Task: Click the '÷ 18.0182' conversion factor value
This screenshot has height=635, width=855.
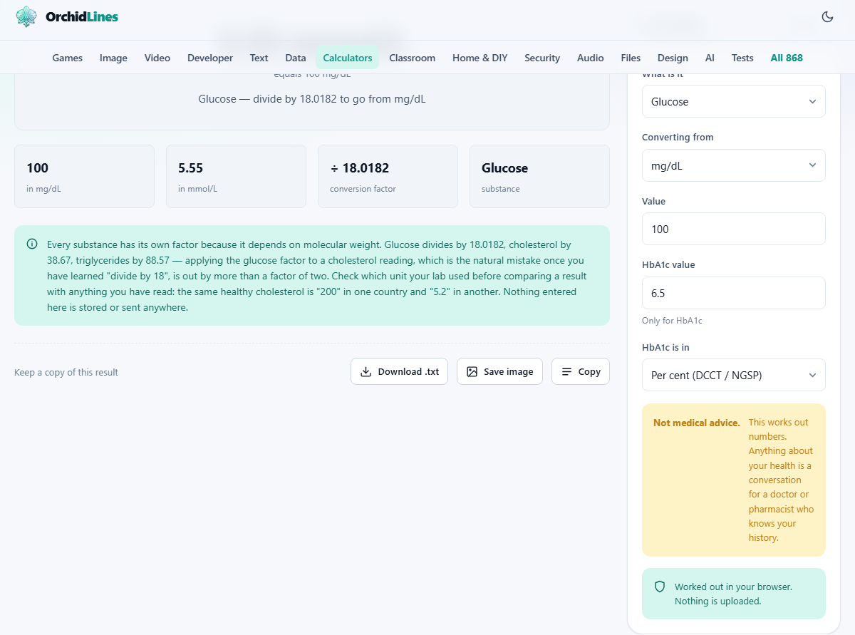Action: coord(360,168)
